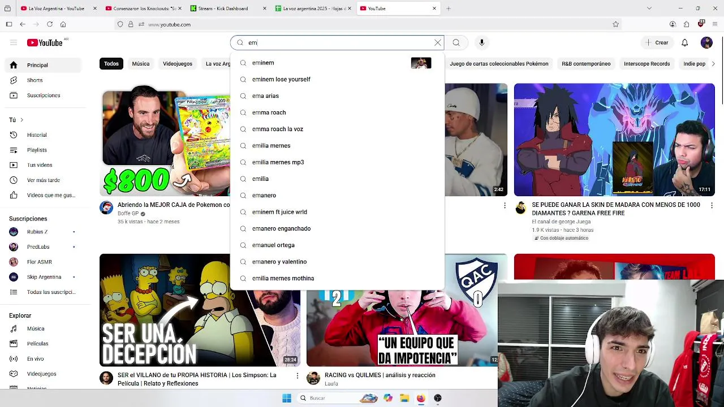Open the three-dot menu beside the 2:42 video
The width and height of the screenshot is (724, 407).
click(x=505, y=206)
